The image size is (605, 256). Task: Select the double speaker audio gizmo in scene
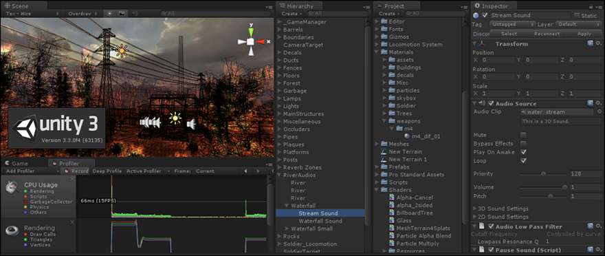150,122
